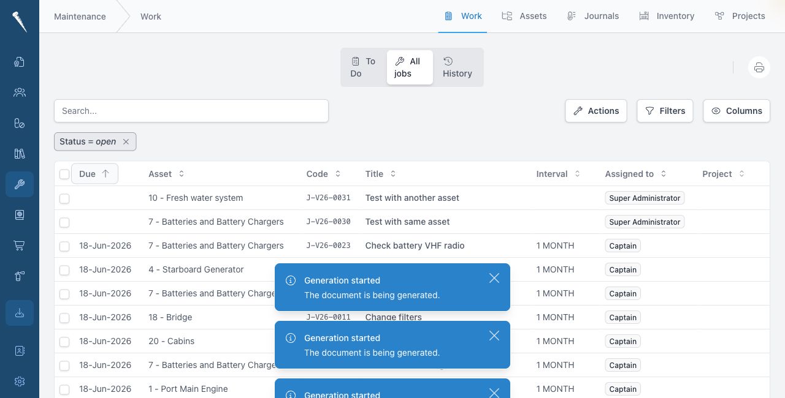Go to the Inventory tab
The width and height of the screenshot is (785, 398).
[x=667, y=16]
